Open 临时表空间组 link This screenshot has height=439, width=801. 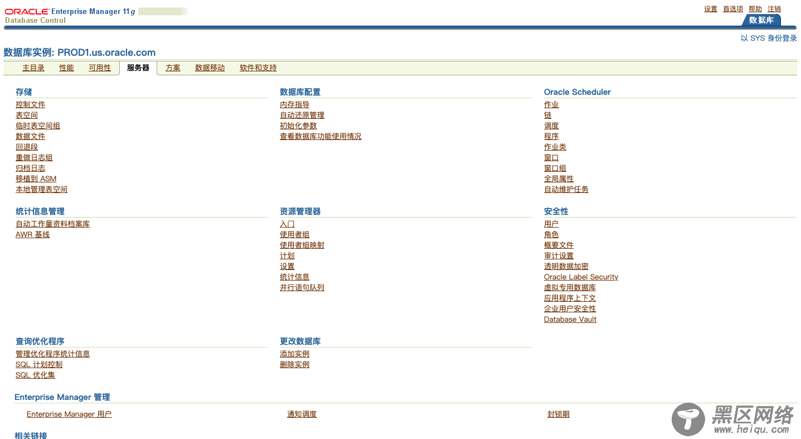pyautogui.click(x=38, y=126)
